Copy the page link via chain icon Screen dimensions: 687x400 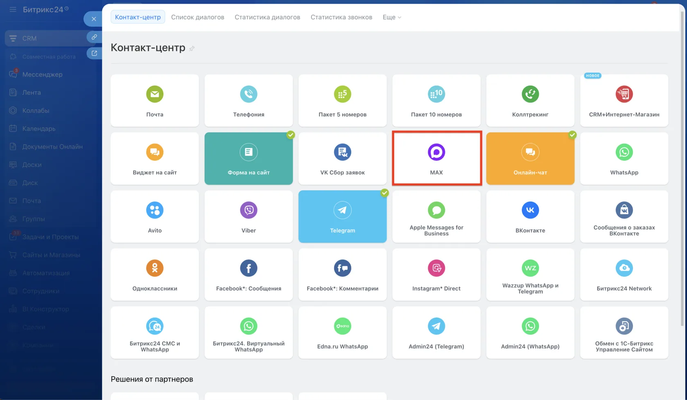tap(94, 37)
